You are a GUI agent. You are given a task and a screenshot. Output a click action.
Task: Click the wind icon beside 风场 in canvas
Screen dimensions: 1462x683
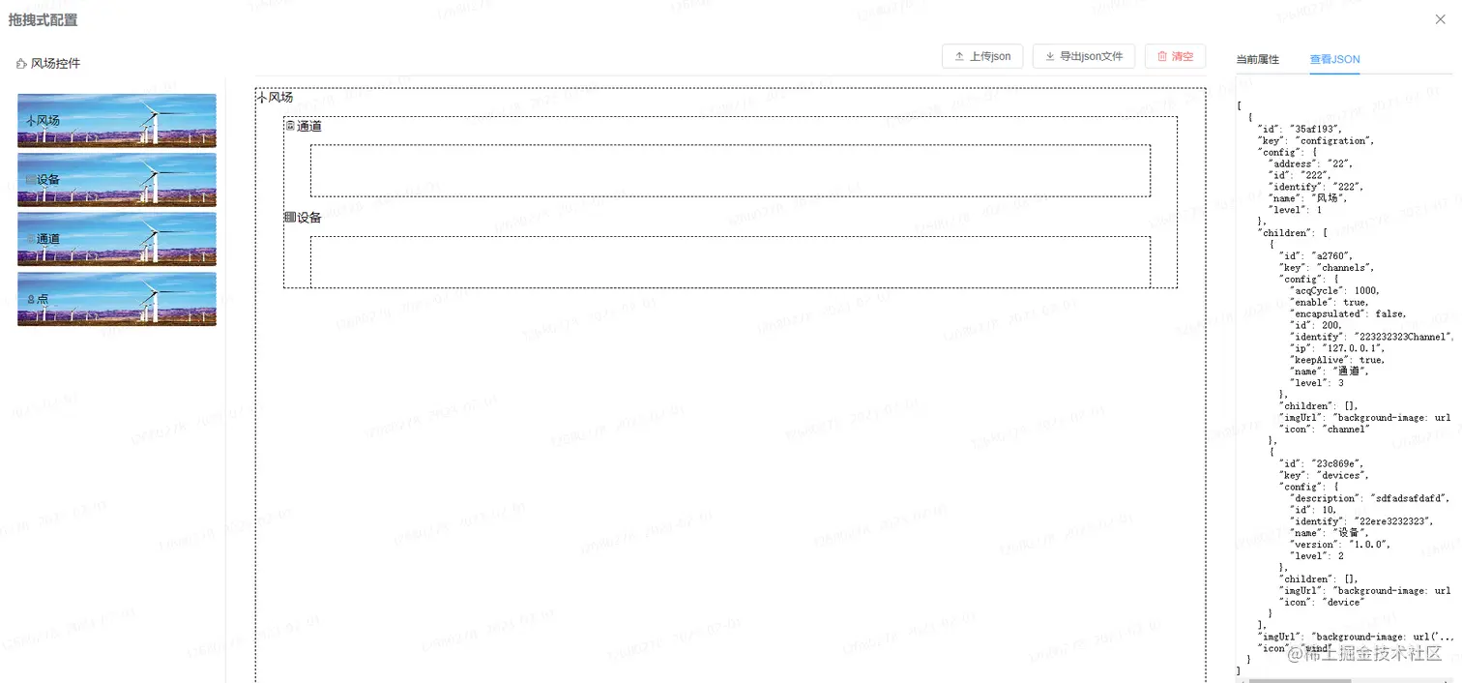pos(262,98)
